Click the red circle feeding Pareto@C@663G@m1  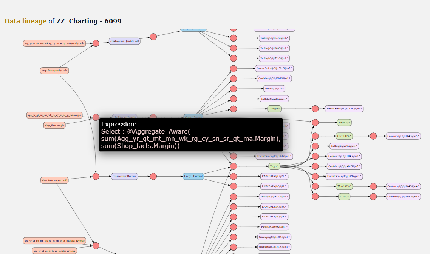pos(234,227)
